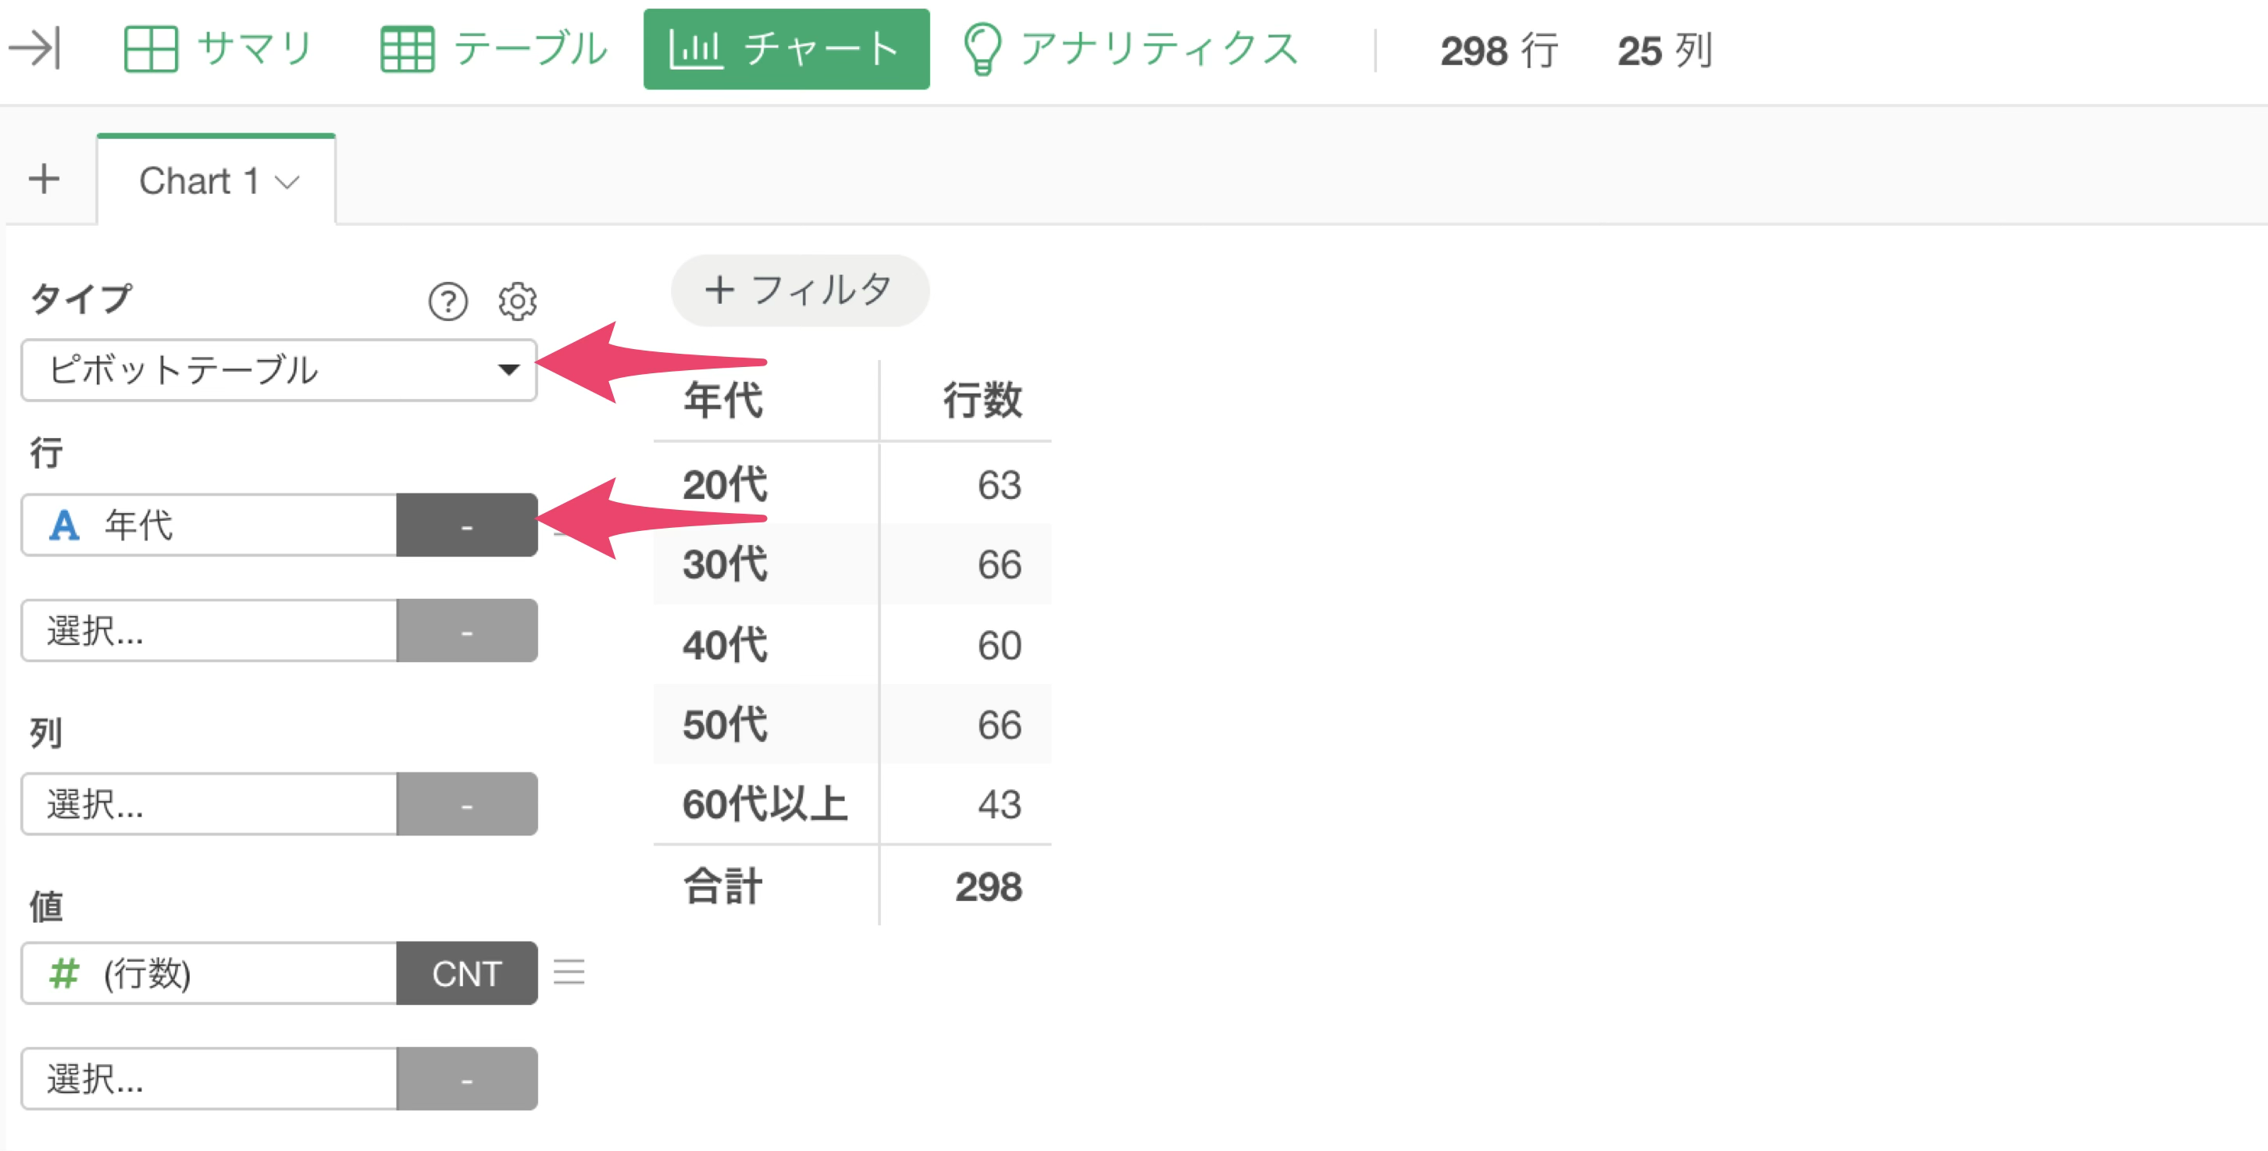
Task: Click the table icon for テーブル view
Action: 407,48
